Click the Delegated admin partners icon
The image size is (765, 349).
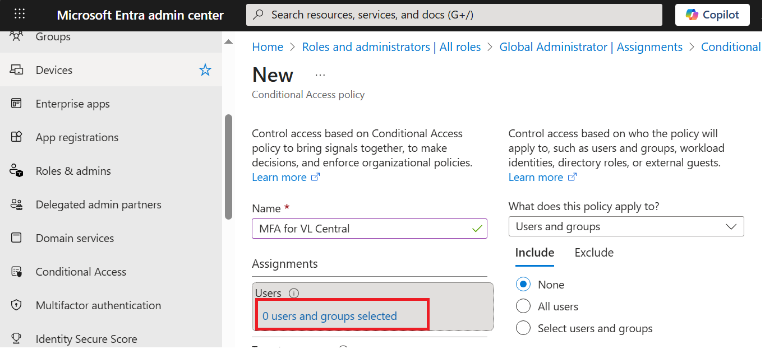pyautogui.click(x=16, y=204)
